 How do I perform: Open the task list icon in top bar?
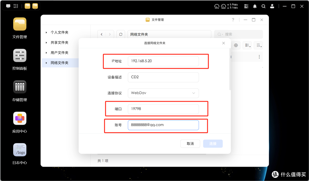click(x=246, y=6)
